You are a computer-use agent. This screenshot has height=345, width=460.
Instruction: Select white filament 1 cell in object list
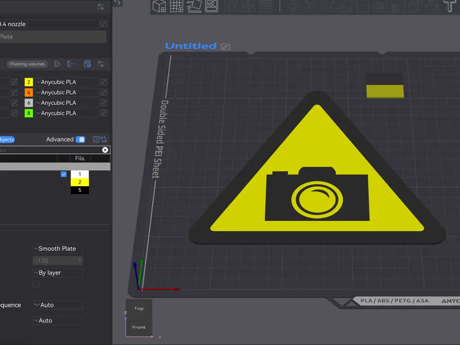coord(80,174)
